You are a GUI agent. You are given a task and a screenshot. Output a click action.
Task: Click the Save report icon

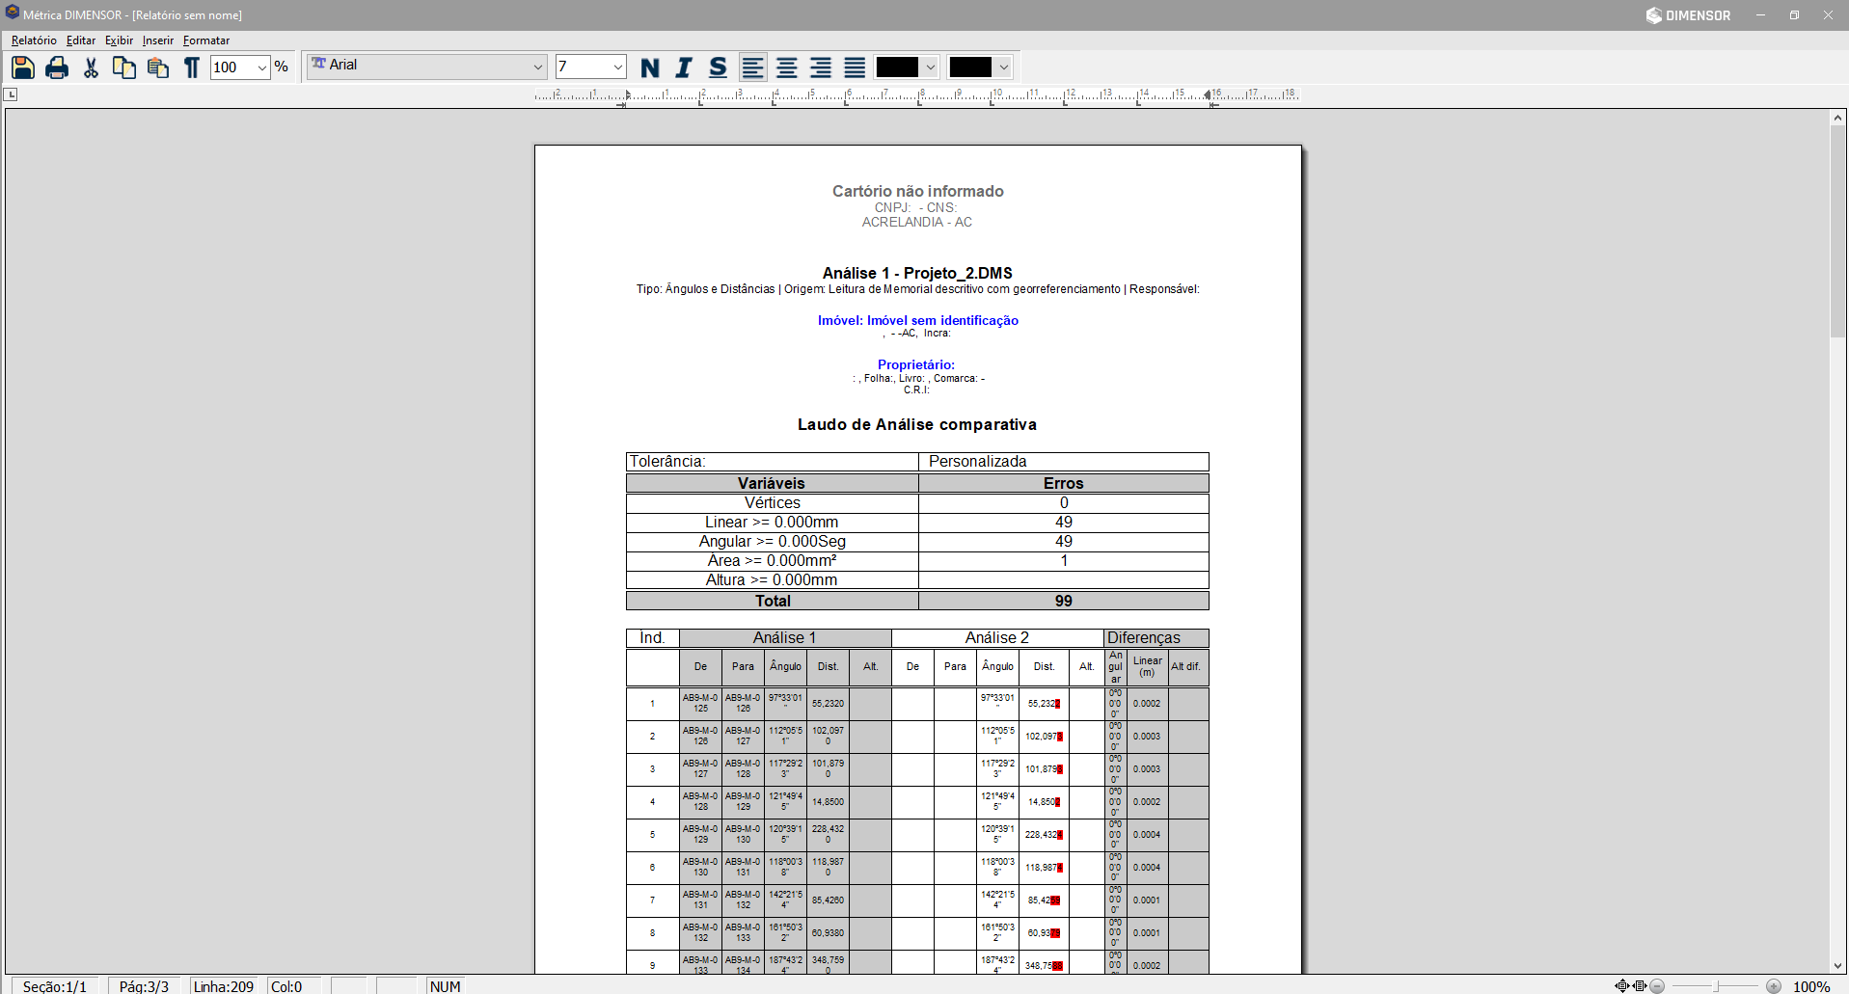(23, 67)
